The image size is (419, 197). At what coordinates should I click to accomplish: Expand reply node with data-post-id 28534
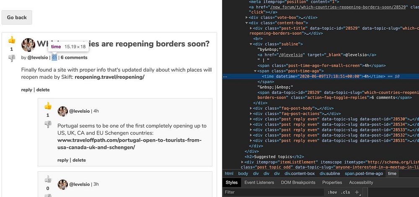251,124
